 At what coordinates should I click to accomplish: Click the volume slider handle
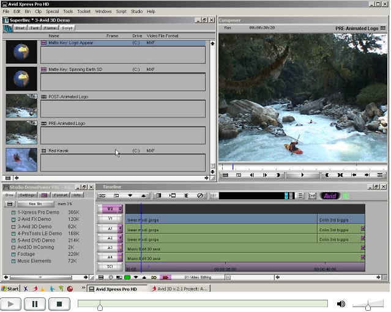click(368, 305)
